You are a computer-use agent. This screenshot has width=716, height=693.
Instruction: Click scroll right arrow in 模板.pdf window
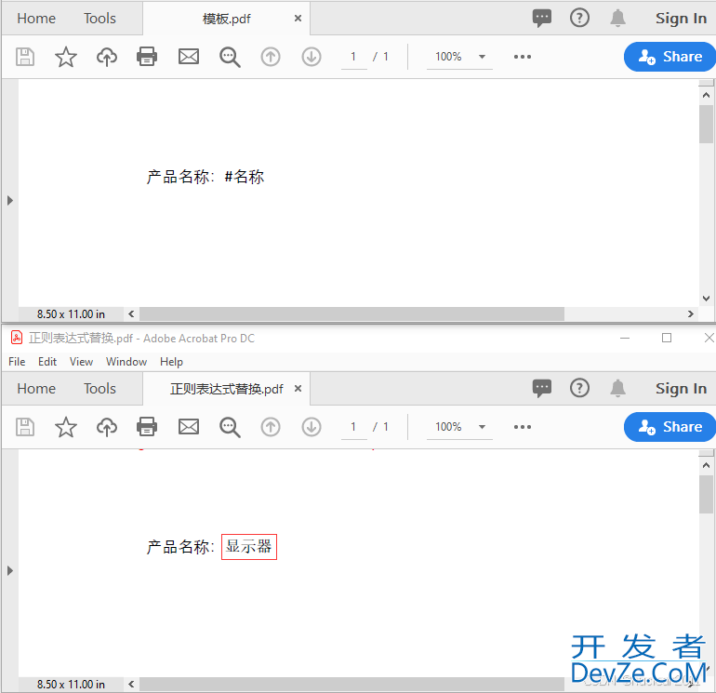(690, 313)
